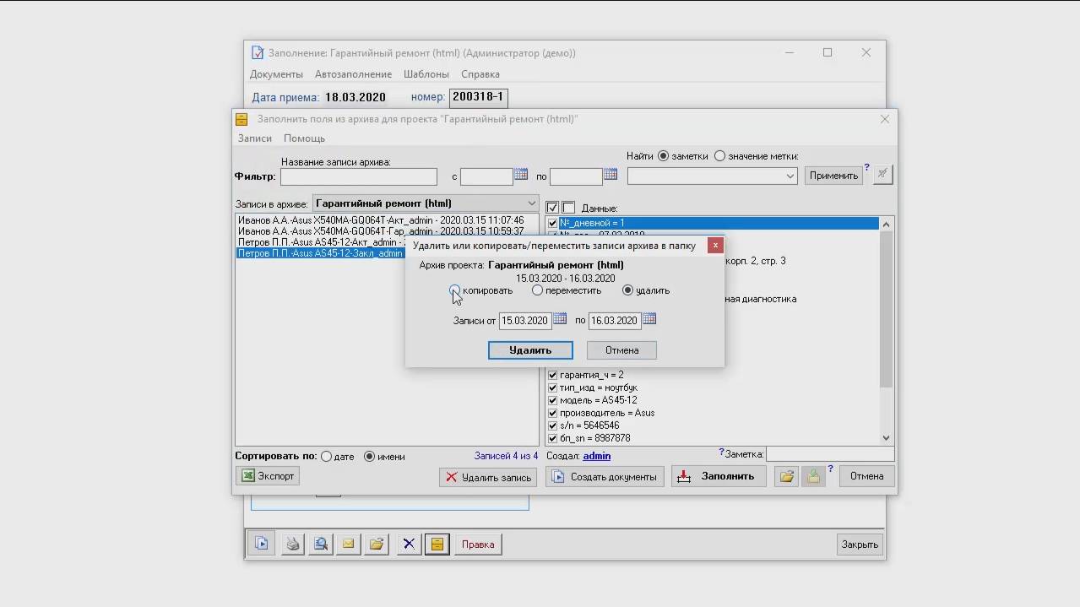Click the yellow archive icon in the bottom toolbar
1080x607 pixels.
(437, 545)
